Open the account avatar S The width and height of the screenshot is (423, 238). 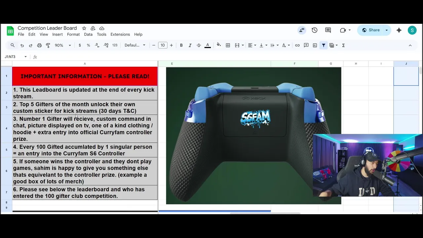pyautogui.click(x=412, y=30)
